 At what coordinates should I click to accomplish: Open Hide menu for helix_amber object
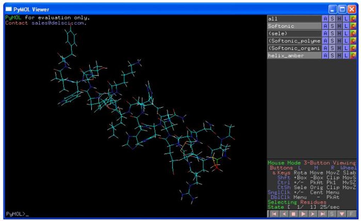pyautogui.click(x=339, y=56)
